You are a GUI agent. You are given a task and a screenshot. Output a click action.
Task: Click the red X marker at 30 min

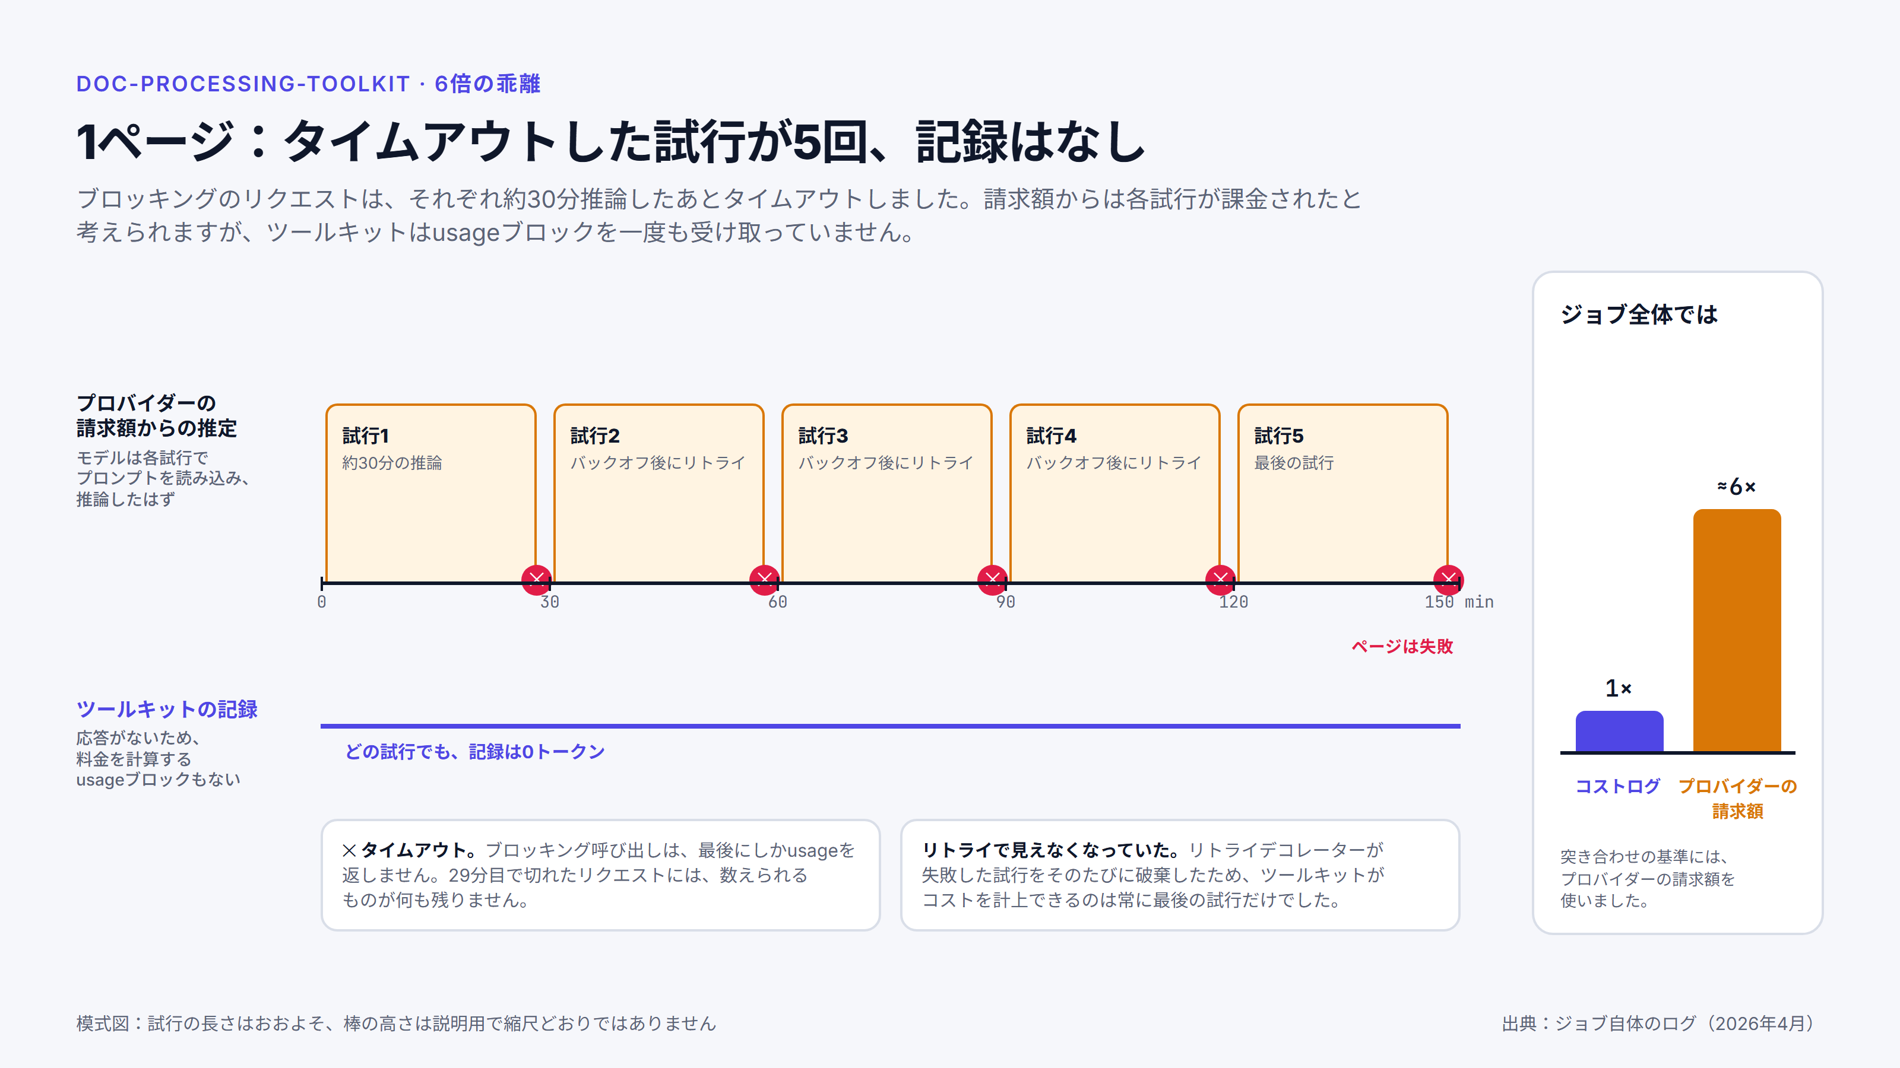[x=536, y=580]
